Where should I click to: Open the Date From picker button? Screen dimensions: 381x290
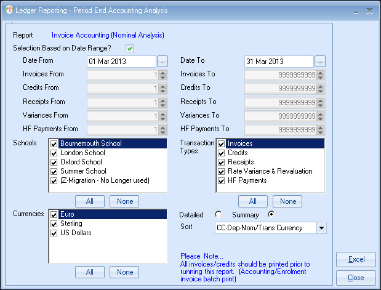[x=162, y=62]
